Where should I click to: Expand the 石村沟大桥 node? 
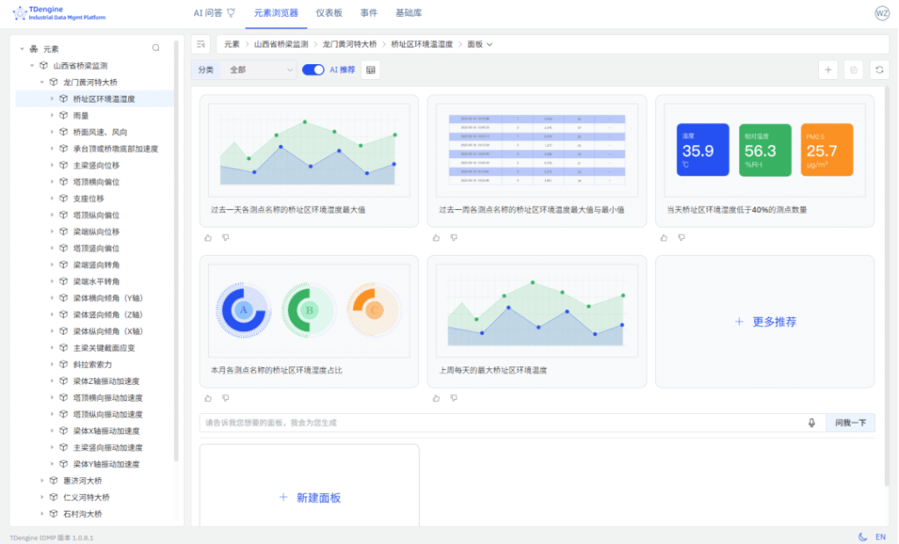pos(42,514)
